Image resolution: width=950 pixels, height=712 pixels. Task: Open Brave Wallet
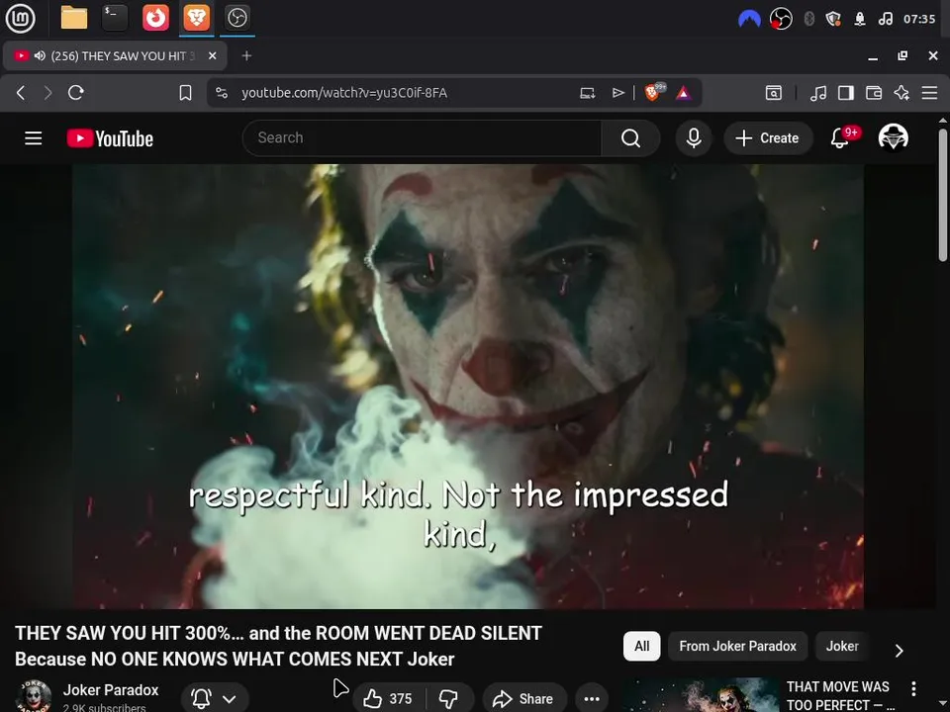[x=874, y=93]
